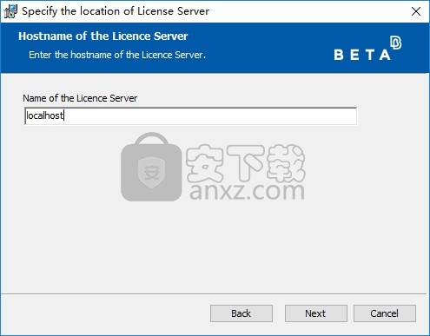Go to the previous step with Back
The width and height of the screenshot is (430, 336).
[x=241, y=313]
